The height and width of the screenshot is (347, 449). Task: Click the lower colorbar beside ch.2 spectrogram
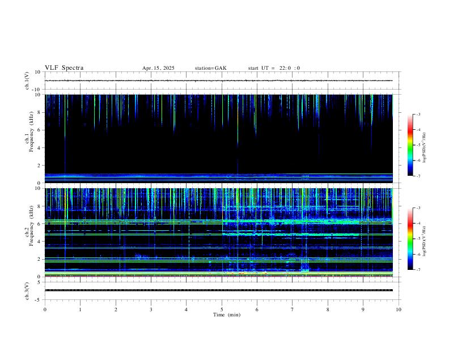point(410,239)
